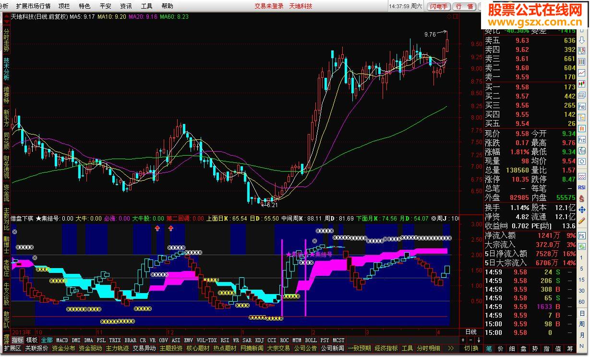The width and height of the screenshot is (590, 357).
Task: Click the blue cross-arrows move icon
Action: click(x=582, y=210)
